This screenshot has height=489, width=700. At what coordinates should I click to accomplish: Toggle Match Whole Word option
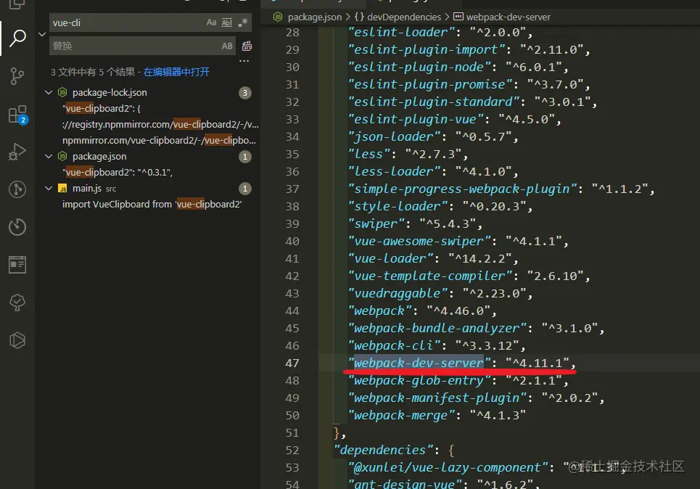coord(227,22)
